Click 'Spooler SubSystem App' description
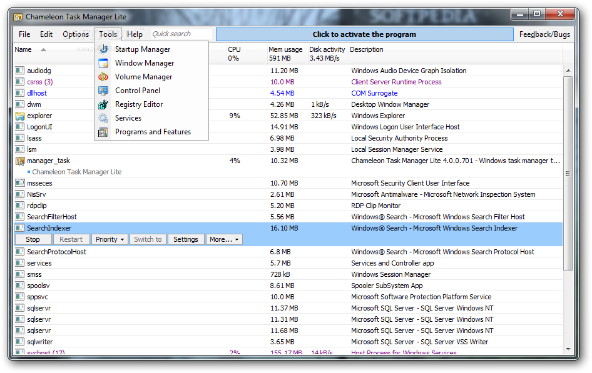This screenshot has width=592, height=373. (387, 286)
